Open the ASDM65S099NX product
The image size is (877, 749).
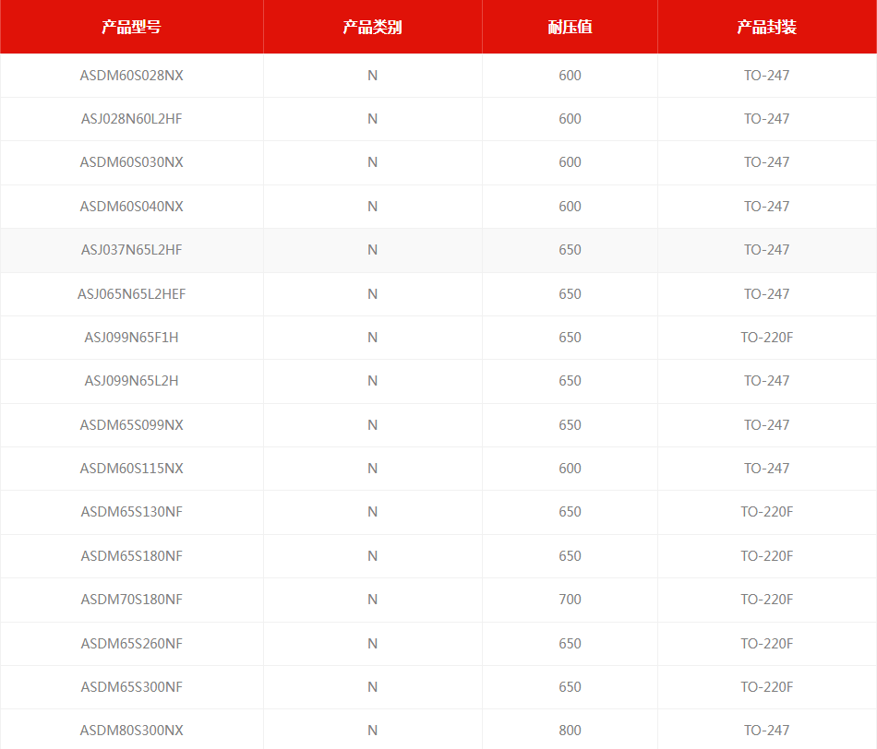pyautogui.click(x=131, y=425)
